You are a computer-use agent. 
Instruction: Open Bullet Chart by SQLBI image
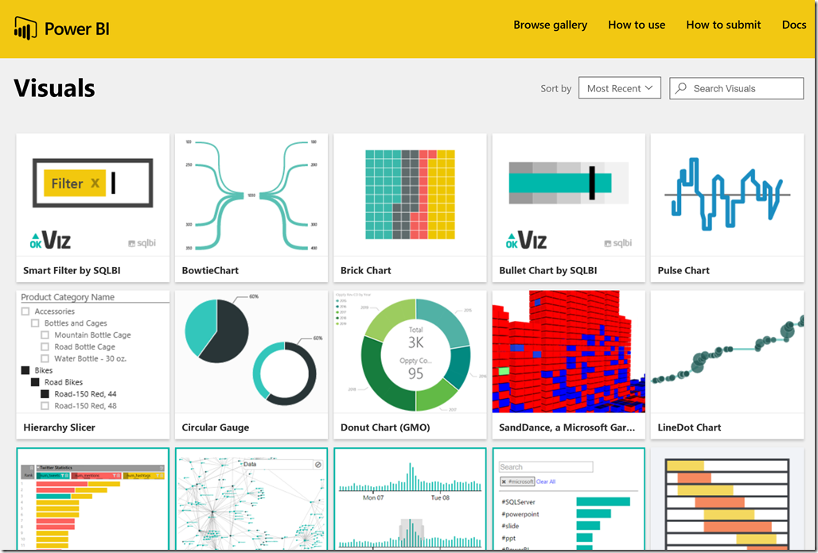point(569,195)
